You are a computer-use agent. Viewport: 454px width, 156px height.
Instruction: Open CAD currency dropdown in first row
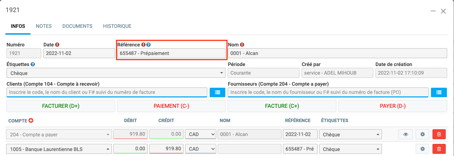[200, 135]
